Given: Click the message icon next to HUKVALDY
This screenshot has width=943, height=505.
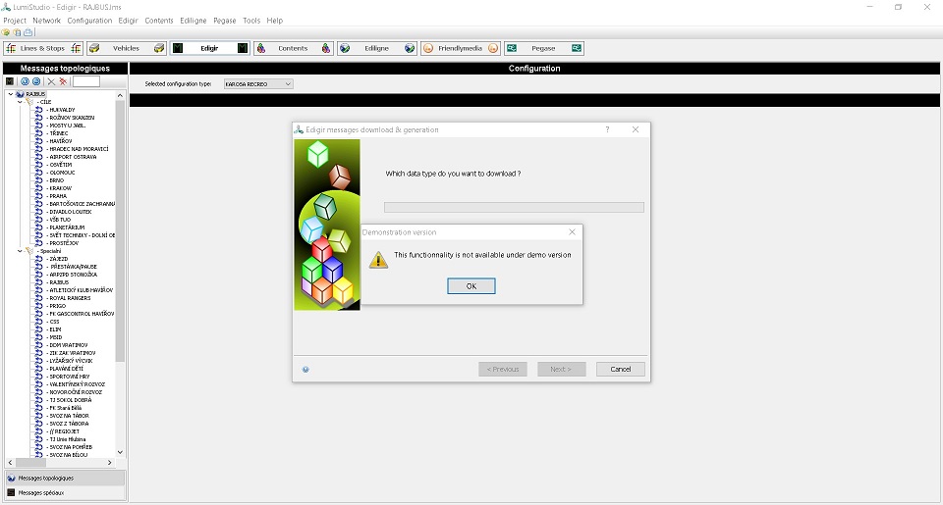Looking at the screenshot, I should (x=39, y=110).
